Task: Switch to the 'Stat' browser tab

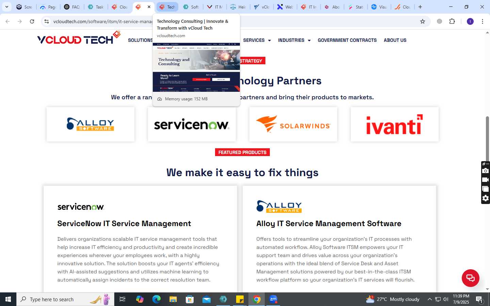Action: click(356, 7)
